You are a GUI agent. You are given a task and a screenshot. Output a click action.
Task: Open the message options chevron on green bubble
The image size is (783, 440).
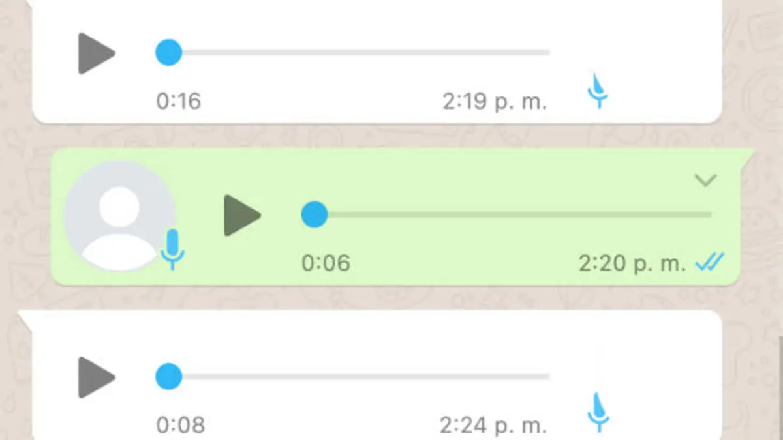(x=705, y=181)
